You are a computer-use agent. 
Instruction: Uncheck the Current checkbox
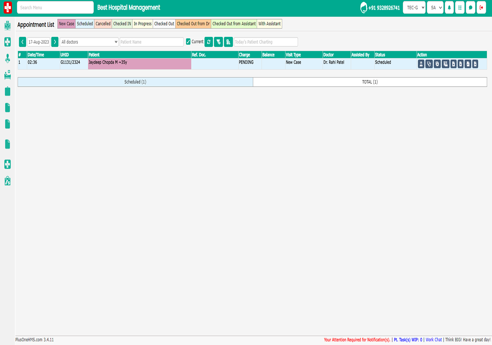pos(188,42)
